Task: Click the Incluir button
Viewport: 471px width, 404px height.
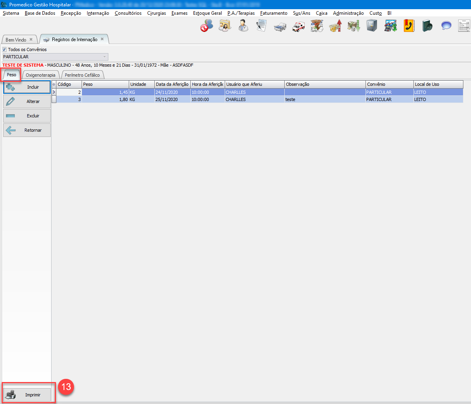Action: 27,87
